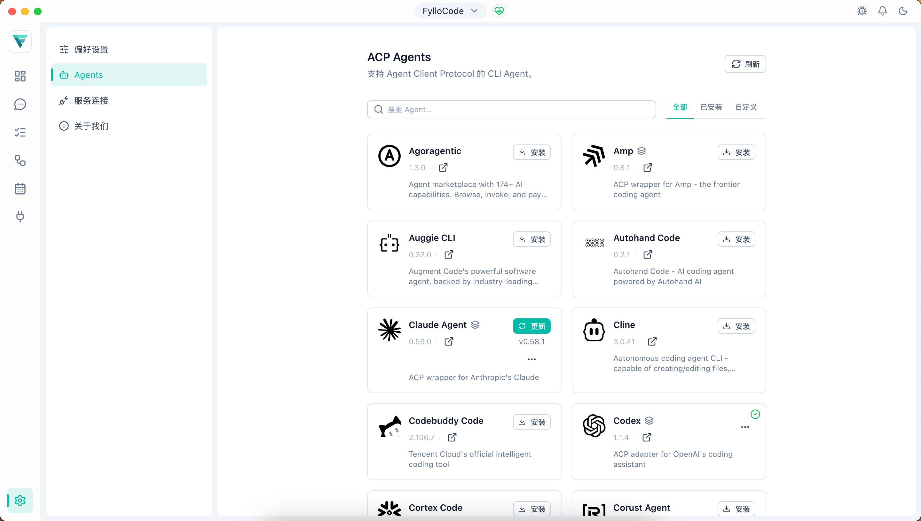Open the plug icon in sidebar

coord(20,216)
